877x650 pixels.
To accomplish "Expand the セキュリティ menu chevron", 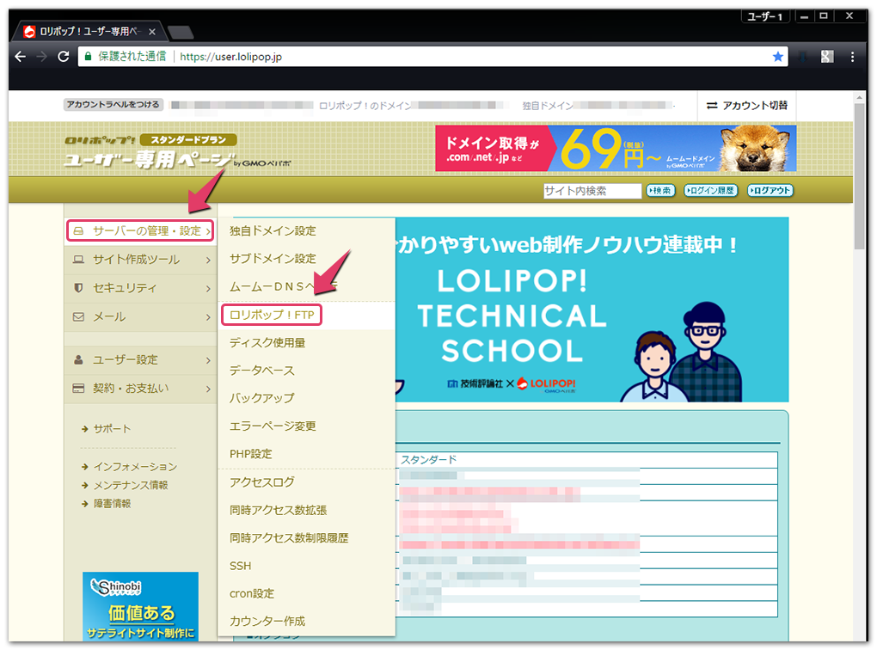I will (207, 288).
